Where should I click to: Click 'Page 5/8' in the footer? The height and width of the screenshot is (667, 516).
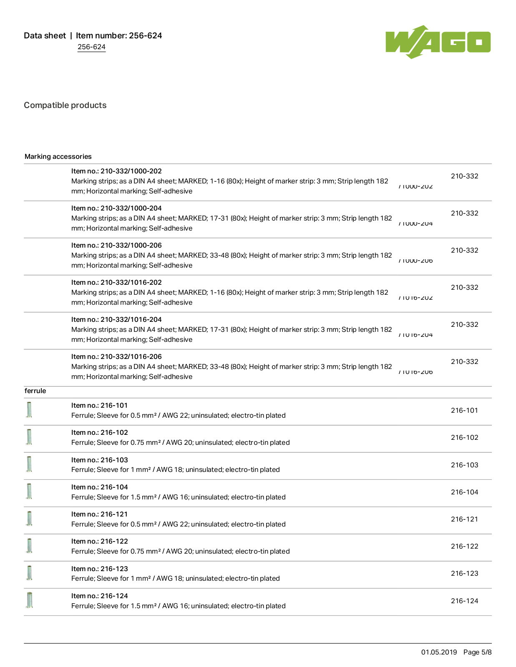(x=478, y=652)
